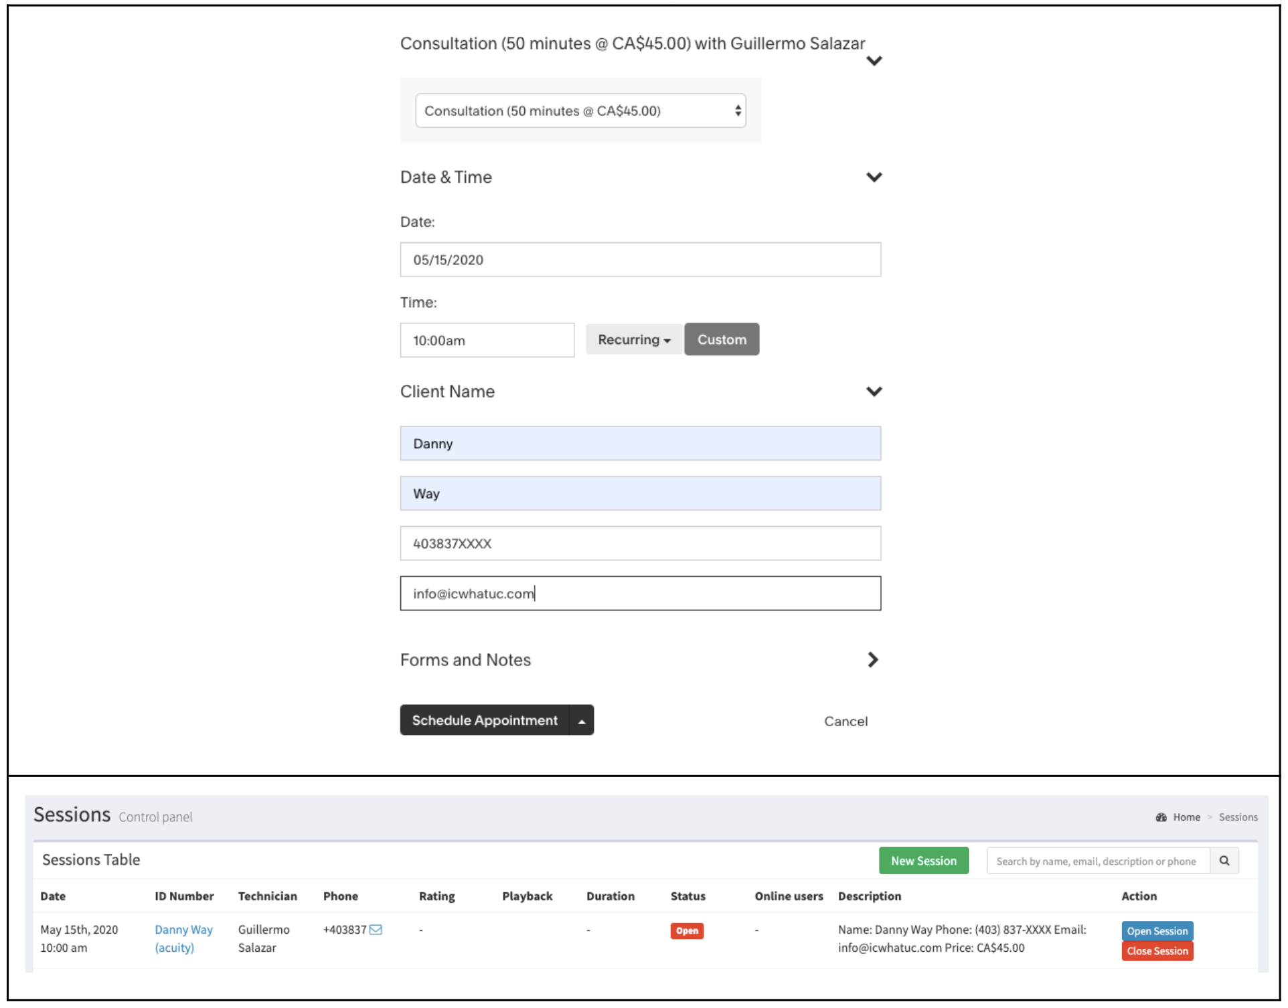Image resolution: width=1288 pixels, height=1008 pixels.
Task: Click the Home dashboard icon in breadcrumb
Action: coord(1161,817)
